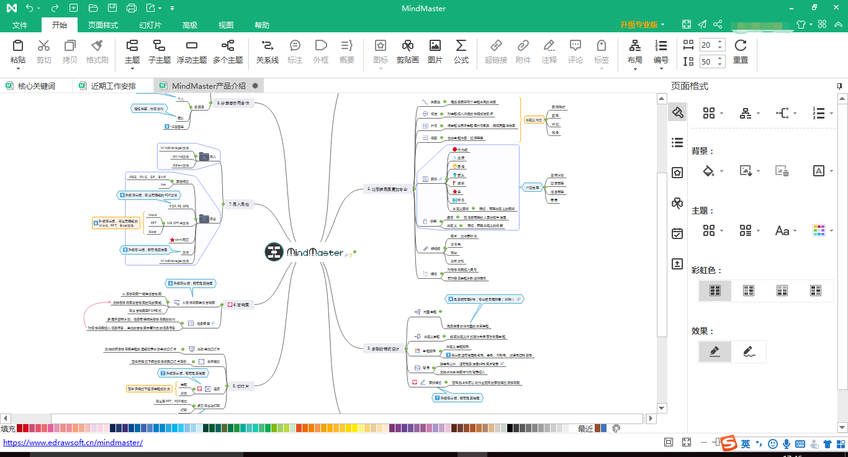Screen dimensions: 848x457
Task: Increase the horizontal spacing value 20
Action: [720, 42]
